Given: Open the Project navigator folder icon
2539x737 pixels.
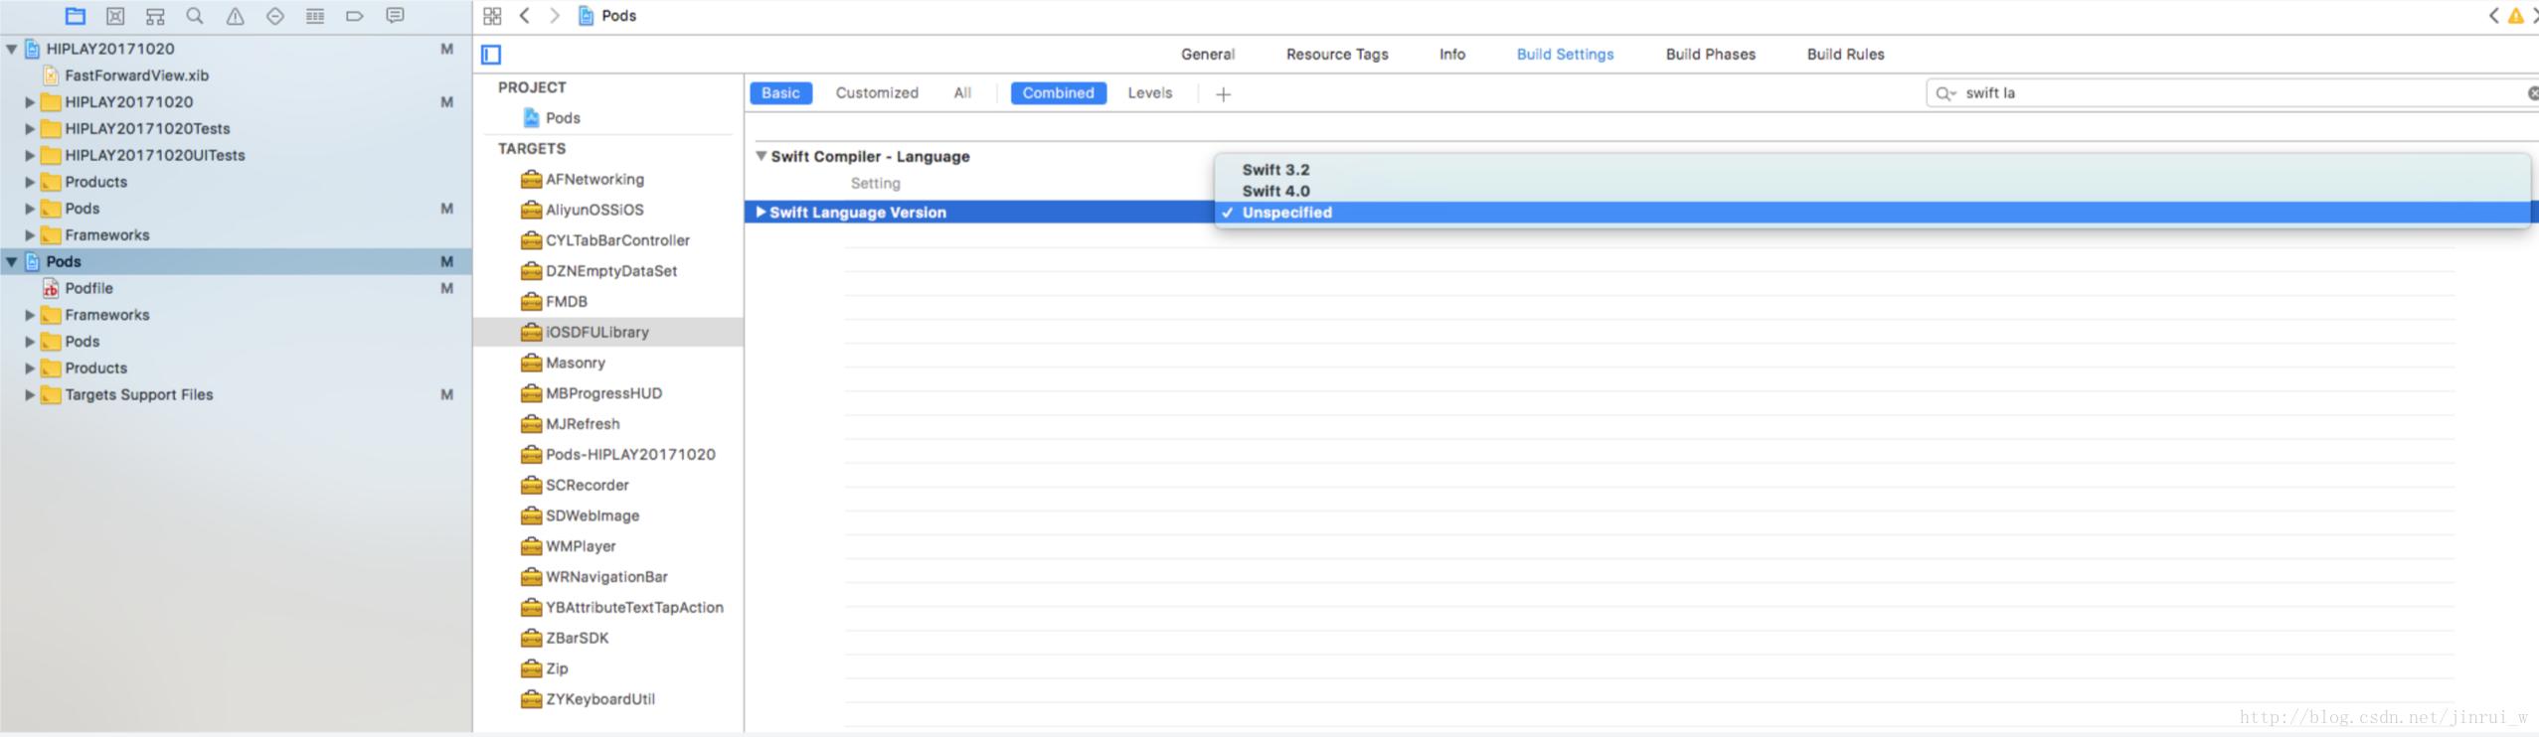Looking at the screenshot, I should pos(76,16).
